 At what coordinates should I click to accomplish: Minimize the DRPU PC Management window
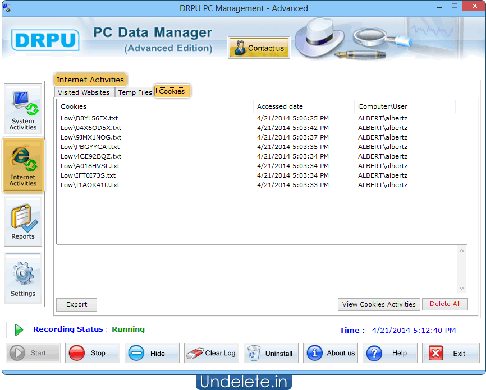439,7
